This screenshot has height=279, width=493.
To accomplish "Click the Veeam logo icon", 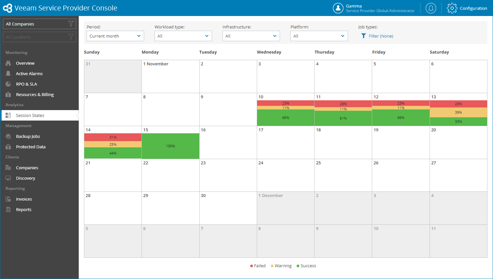I will pyautogui.click(x=8, y=8).
